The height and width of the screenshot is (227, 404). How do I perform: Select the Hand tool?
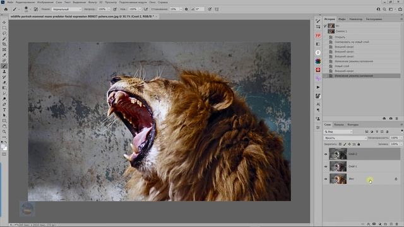pyautogui.click(x=4, y=126)
